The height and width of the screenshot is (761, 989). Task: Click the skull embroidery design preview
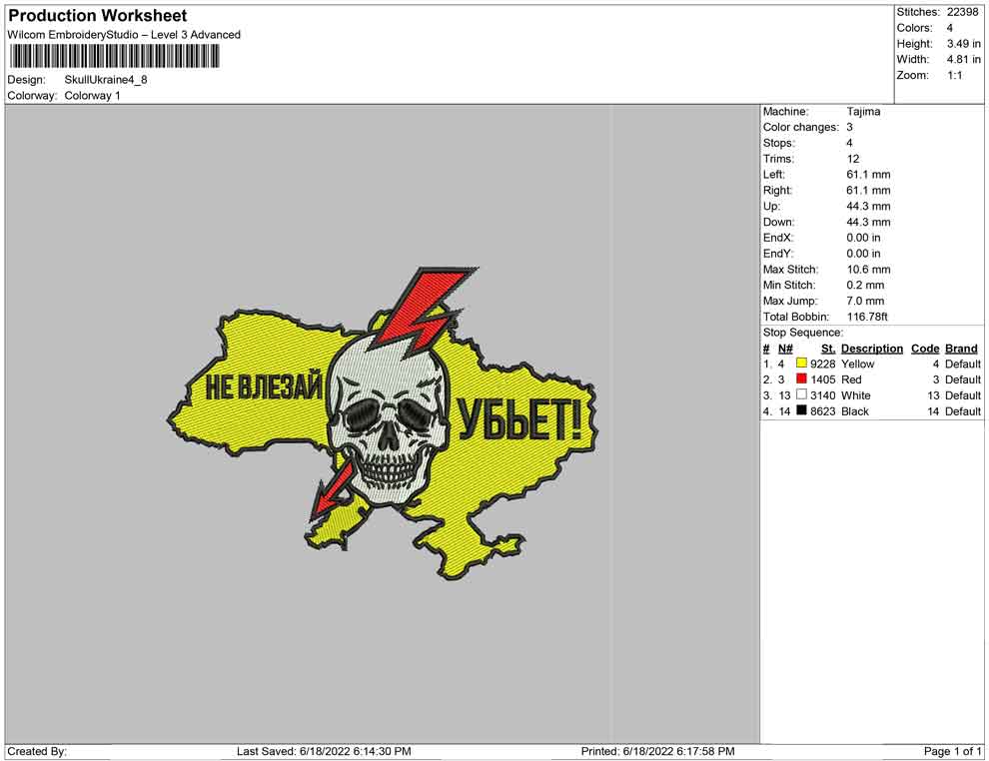[383, 423]
